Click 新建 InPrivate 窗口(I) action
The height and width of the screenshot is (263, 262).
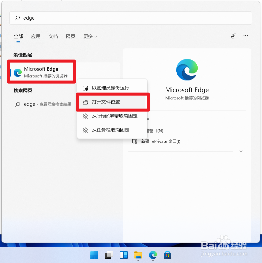(160, 142)
